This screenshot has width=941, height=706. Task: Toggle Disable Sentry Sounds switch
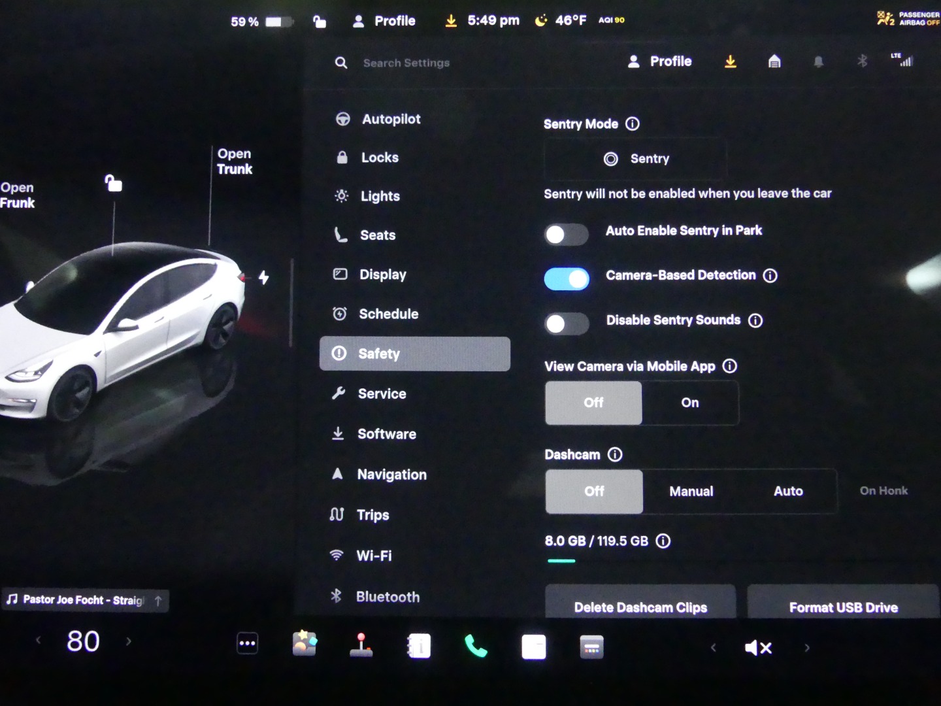pos(567,324)
